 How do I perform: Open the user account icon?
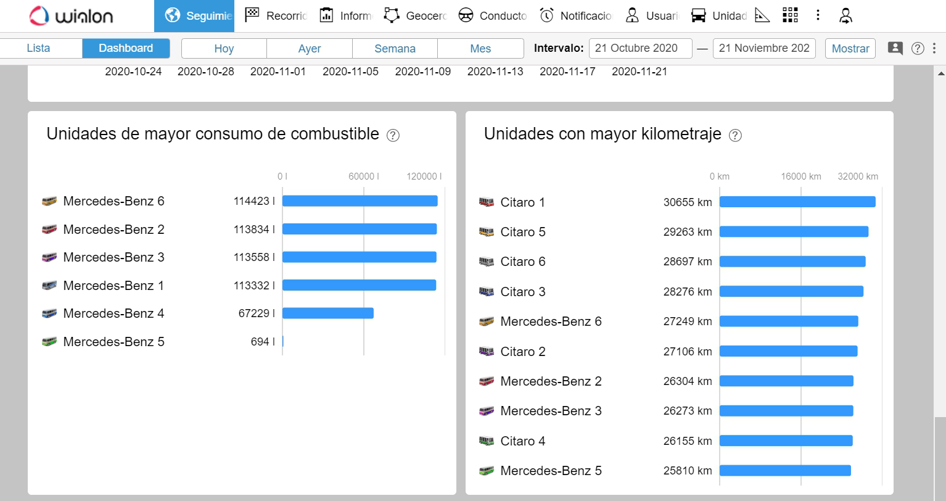[x=846, y=16]
